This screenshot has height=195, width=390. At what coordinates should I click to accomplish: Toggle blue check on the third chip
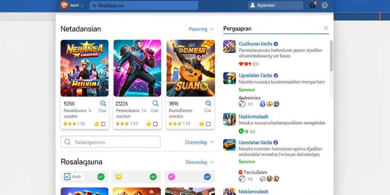click(207, 177)
